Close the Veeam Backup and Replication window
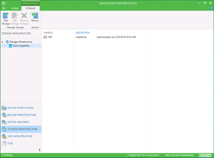The height and width of the screenshot is (158, 214). [211, 3]
